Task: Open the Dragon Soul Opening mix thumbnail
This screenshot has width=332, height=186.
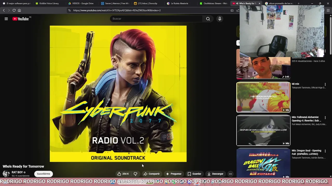Action: [263, 163]
